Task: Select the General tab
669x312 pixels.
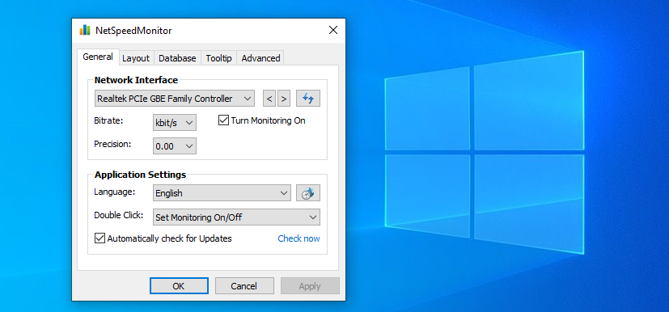Action: pos(98,57)
